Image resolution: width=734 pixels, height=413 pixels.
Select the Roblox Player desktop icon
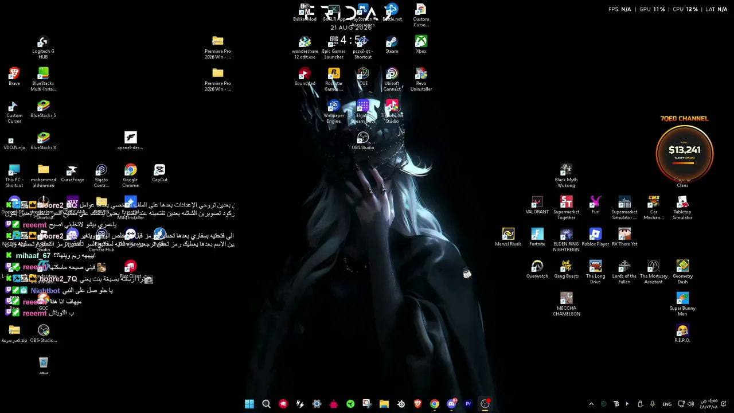[x=596, y=237]
